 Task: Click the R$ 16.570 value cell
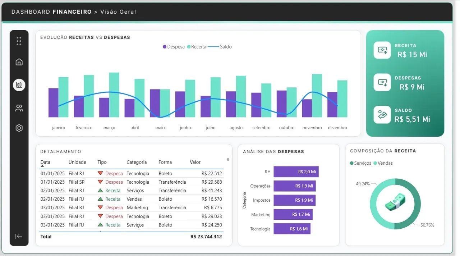coord(212,199)
